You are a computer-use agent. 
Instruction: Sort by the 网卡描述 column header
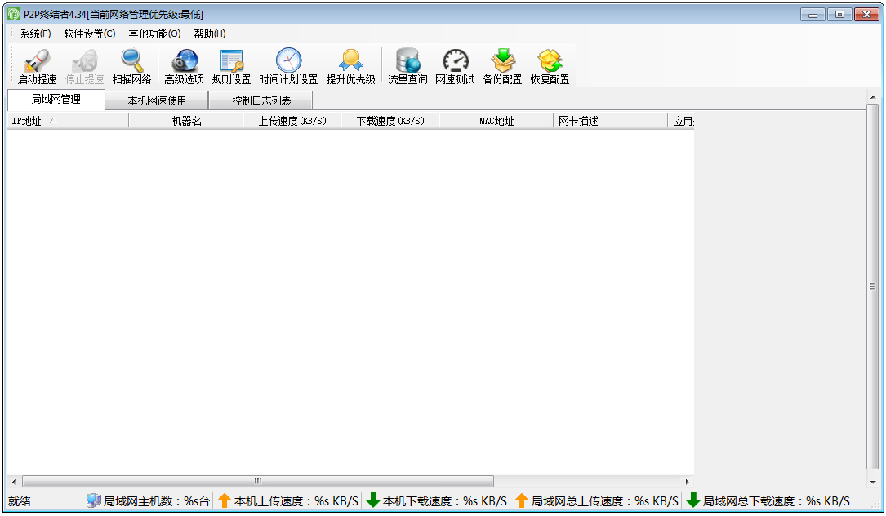coord(610,121)
